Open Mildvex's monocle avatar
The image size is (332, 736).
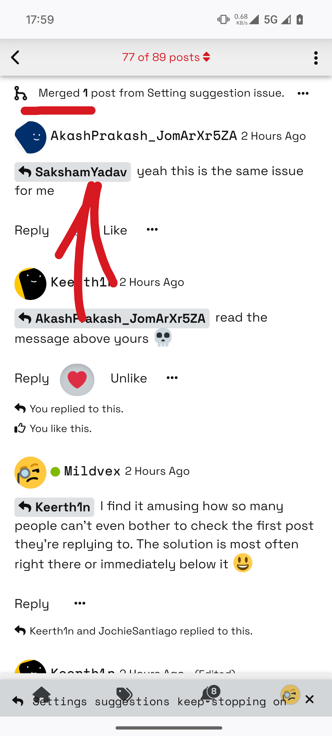coord(30,473)
